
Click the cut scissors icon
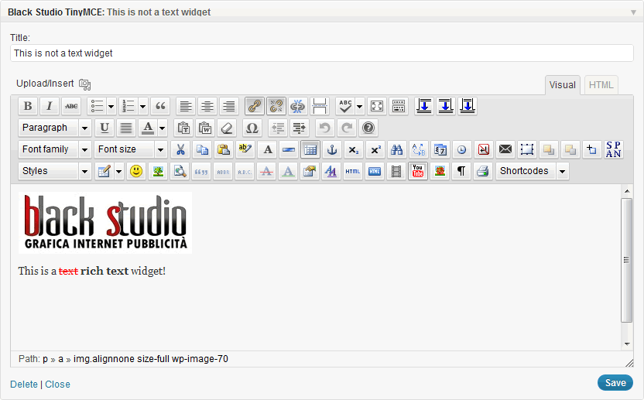180,149
